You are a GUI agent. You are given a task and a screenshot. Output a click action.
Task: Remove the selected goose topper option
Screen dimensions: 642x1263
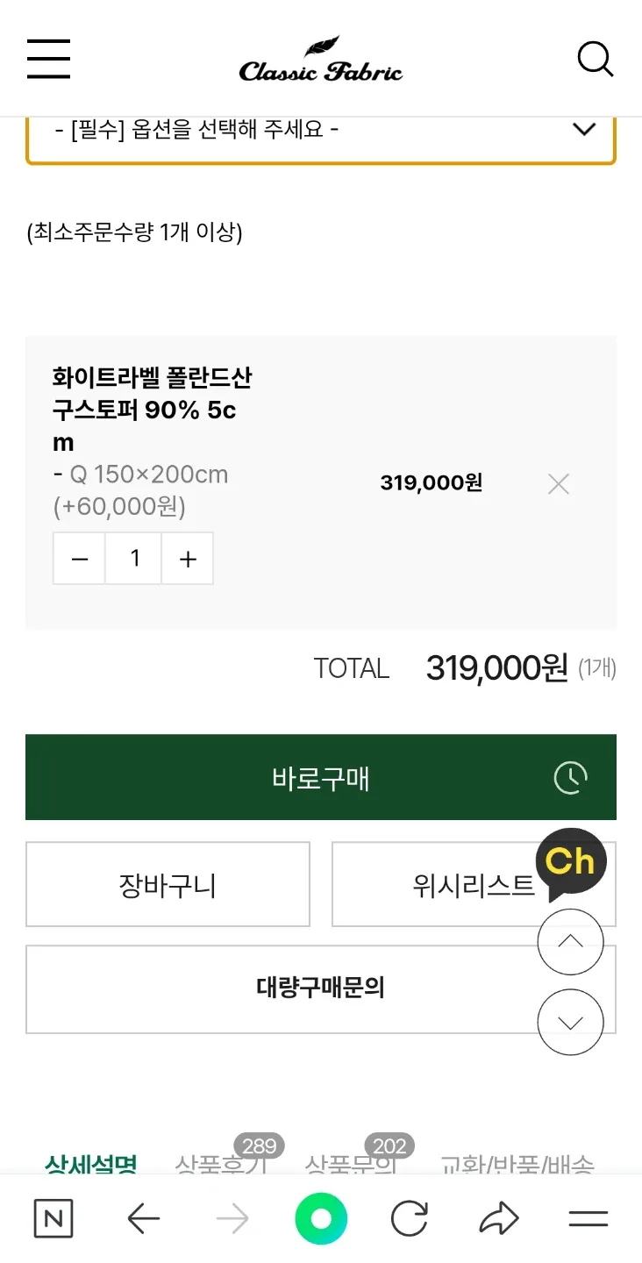pos(559,483)
